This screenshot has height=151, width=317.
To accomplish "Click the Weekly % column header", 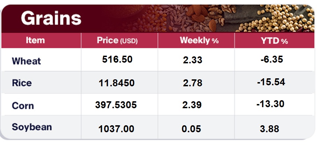I will (x=199, y=41).
